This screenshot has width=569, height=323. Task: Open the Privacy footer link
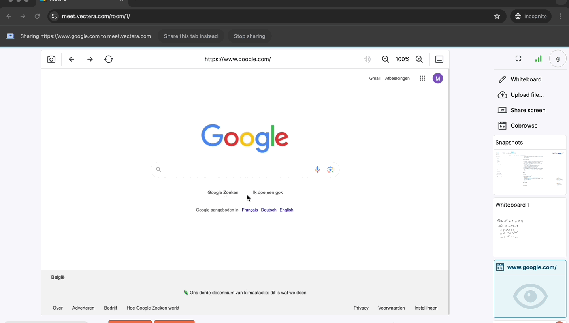pos(361,308)
